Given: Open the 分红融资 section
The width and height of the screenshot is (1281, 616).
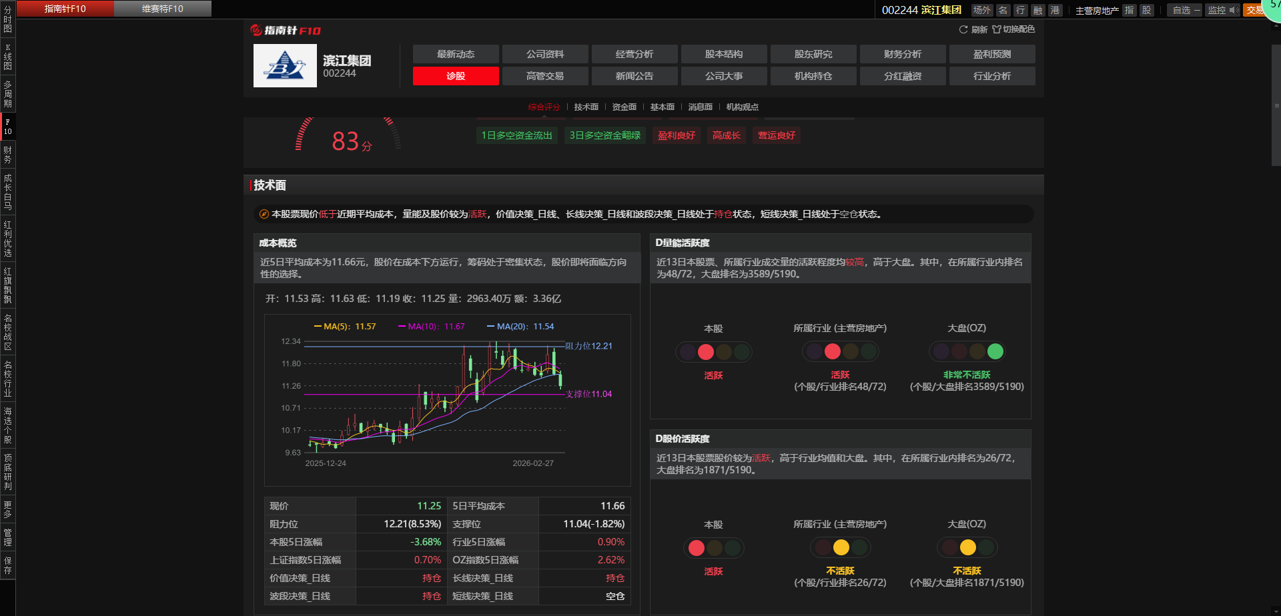Looking at the screenshot, I should coord(903,76).
